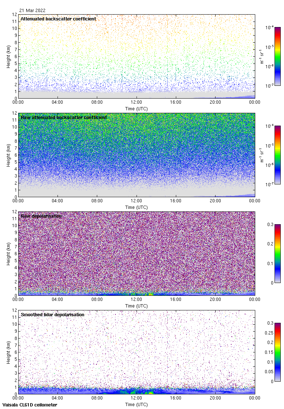The image size is (284, 409).
Task: Click the Height (km) label of the bottom panel
Action: tap(8, 352)
